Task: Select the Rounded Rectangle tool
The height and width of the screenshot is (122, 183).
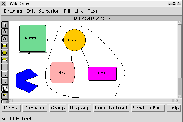Action: (5, 53)
